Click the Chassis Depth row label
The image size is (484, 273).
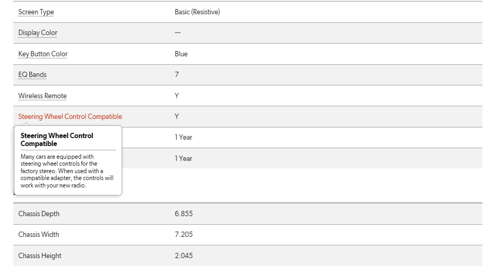click(39, 214)
